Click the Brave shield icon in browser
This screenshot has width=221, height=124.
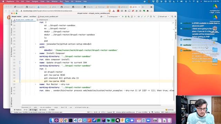[x=110, y=11]
